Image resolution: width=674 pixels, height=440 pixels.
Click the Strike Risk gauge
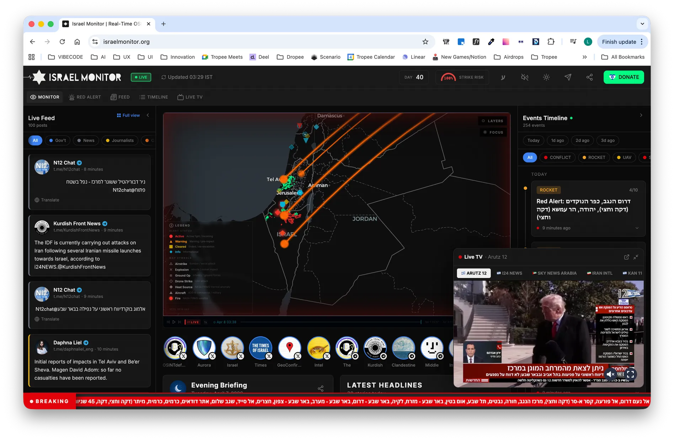(462, 77)
